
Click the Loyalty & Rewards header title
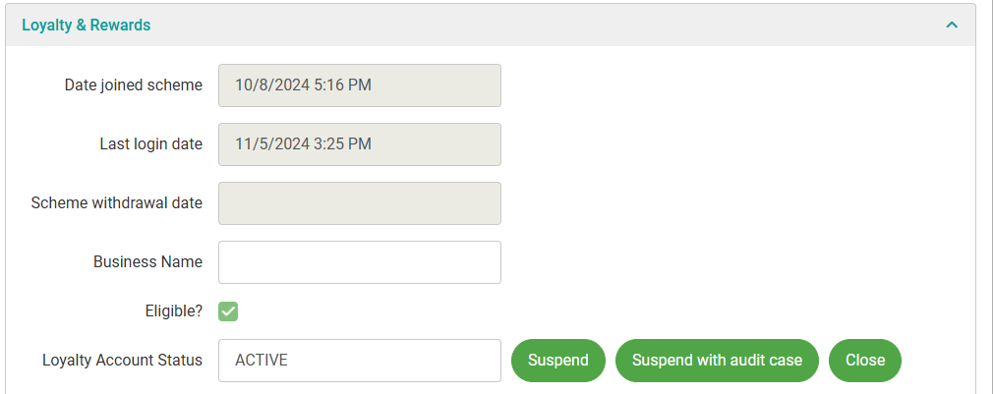87,25
